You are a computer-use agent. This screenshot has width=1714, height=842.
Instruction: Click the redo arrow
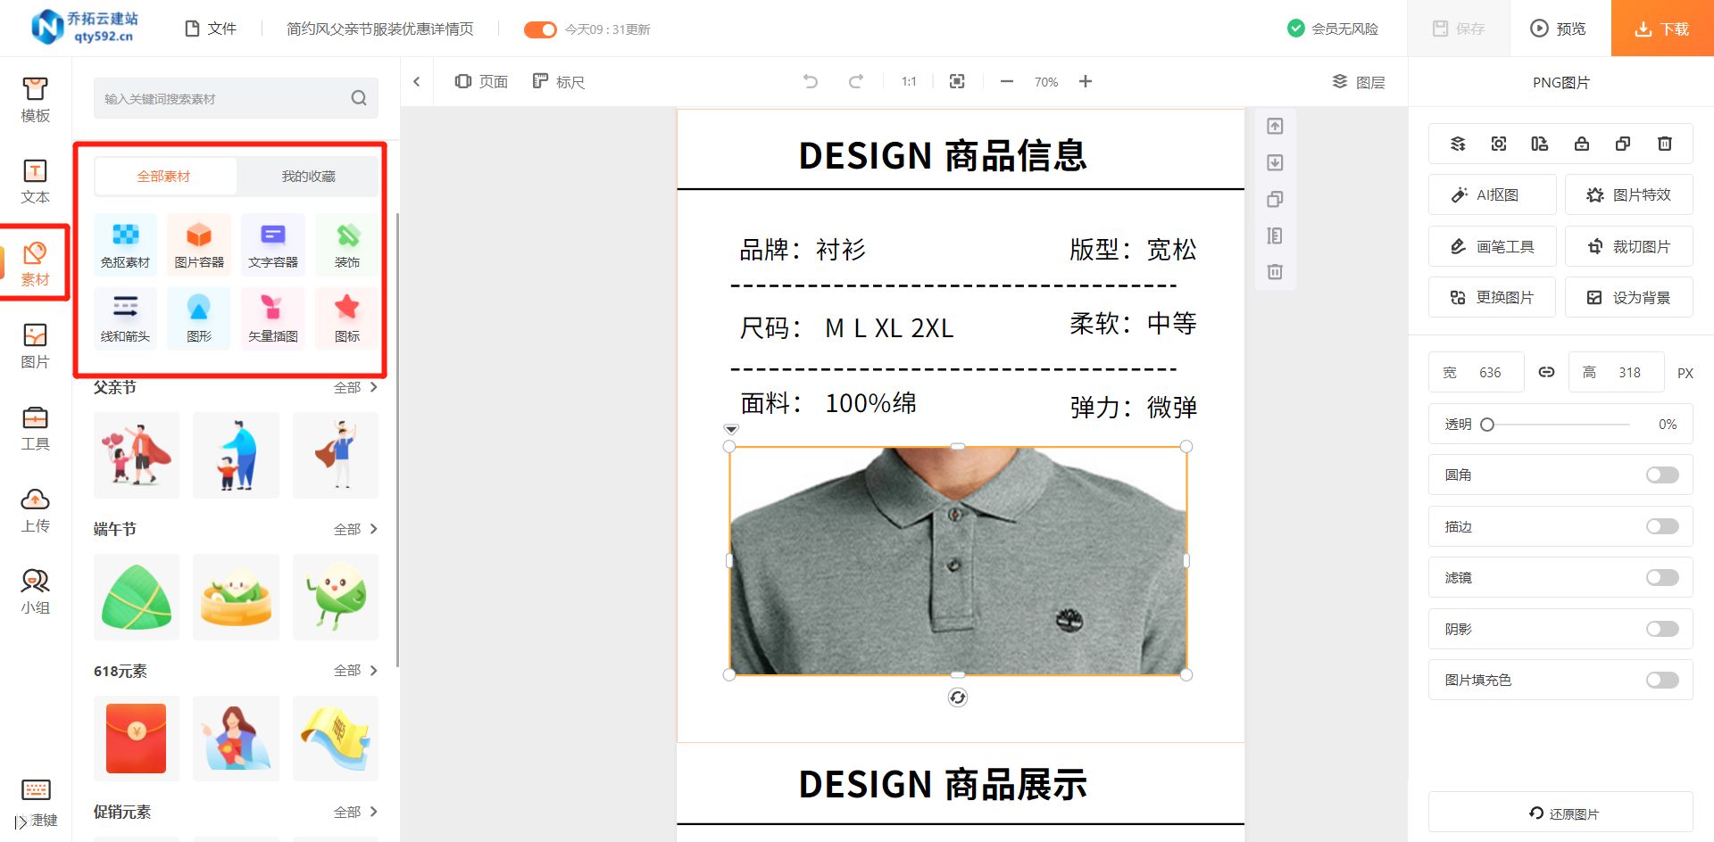pos(855,81)
